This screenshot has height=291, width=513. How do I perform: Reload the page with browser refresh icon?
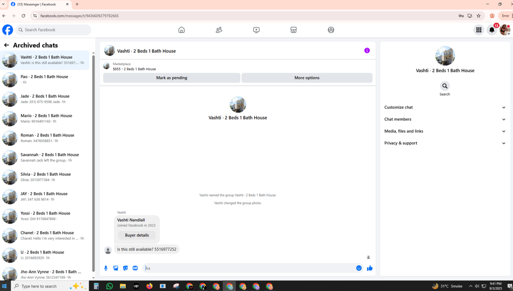[24, 16]
